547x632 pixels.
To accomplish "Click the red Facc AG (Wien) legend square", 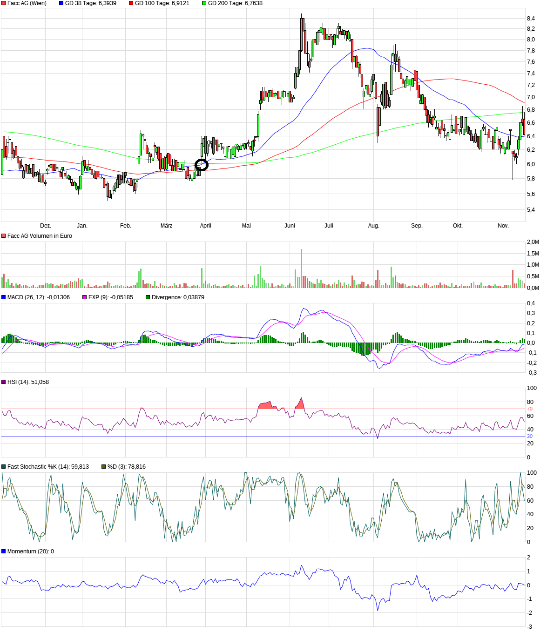I will click(x=4, y=3).
